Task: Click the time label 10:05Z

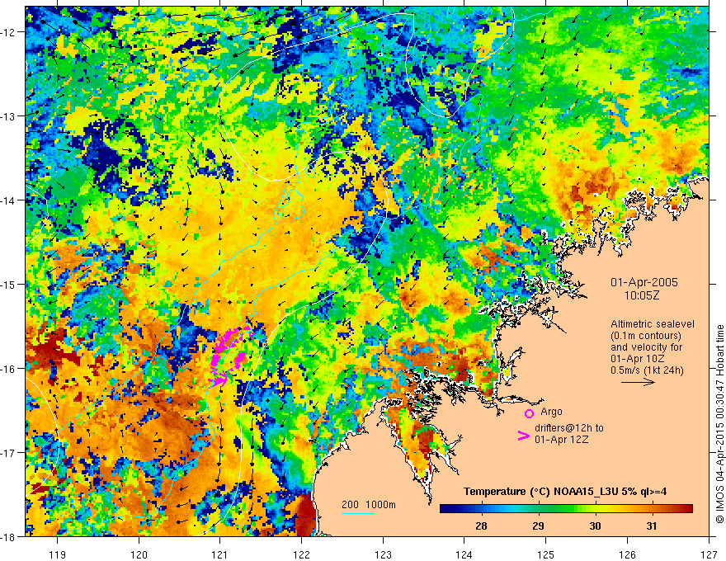Action: pos(642,295)
